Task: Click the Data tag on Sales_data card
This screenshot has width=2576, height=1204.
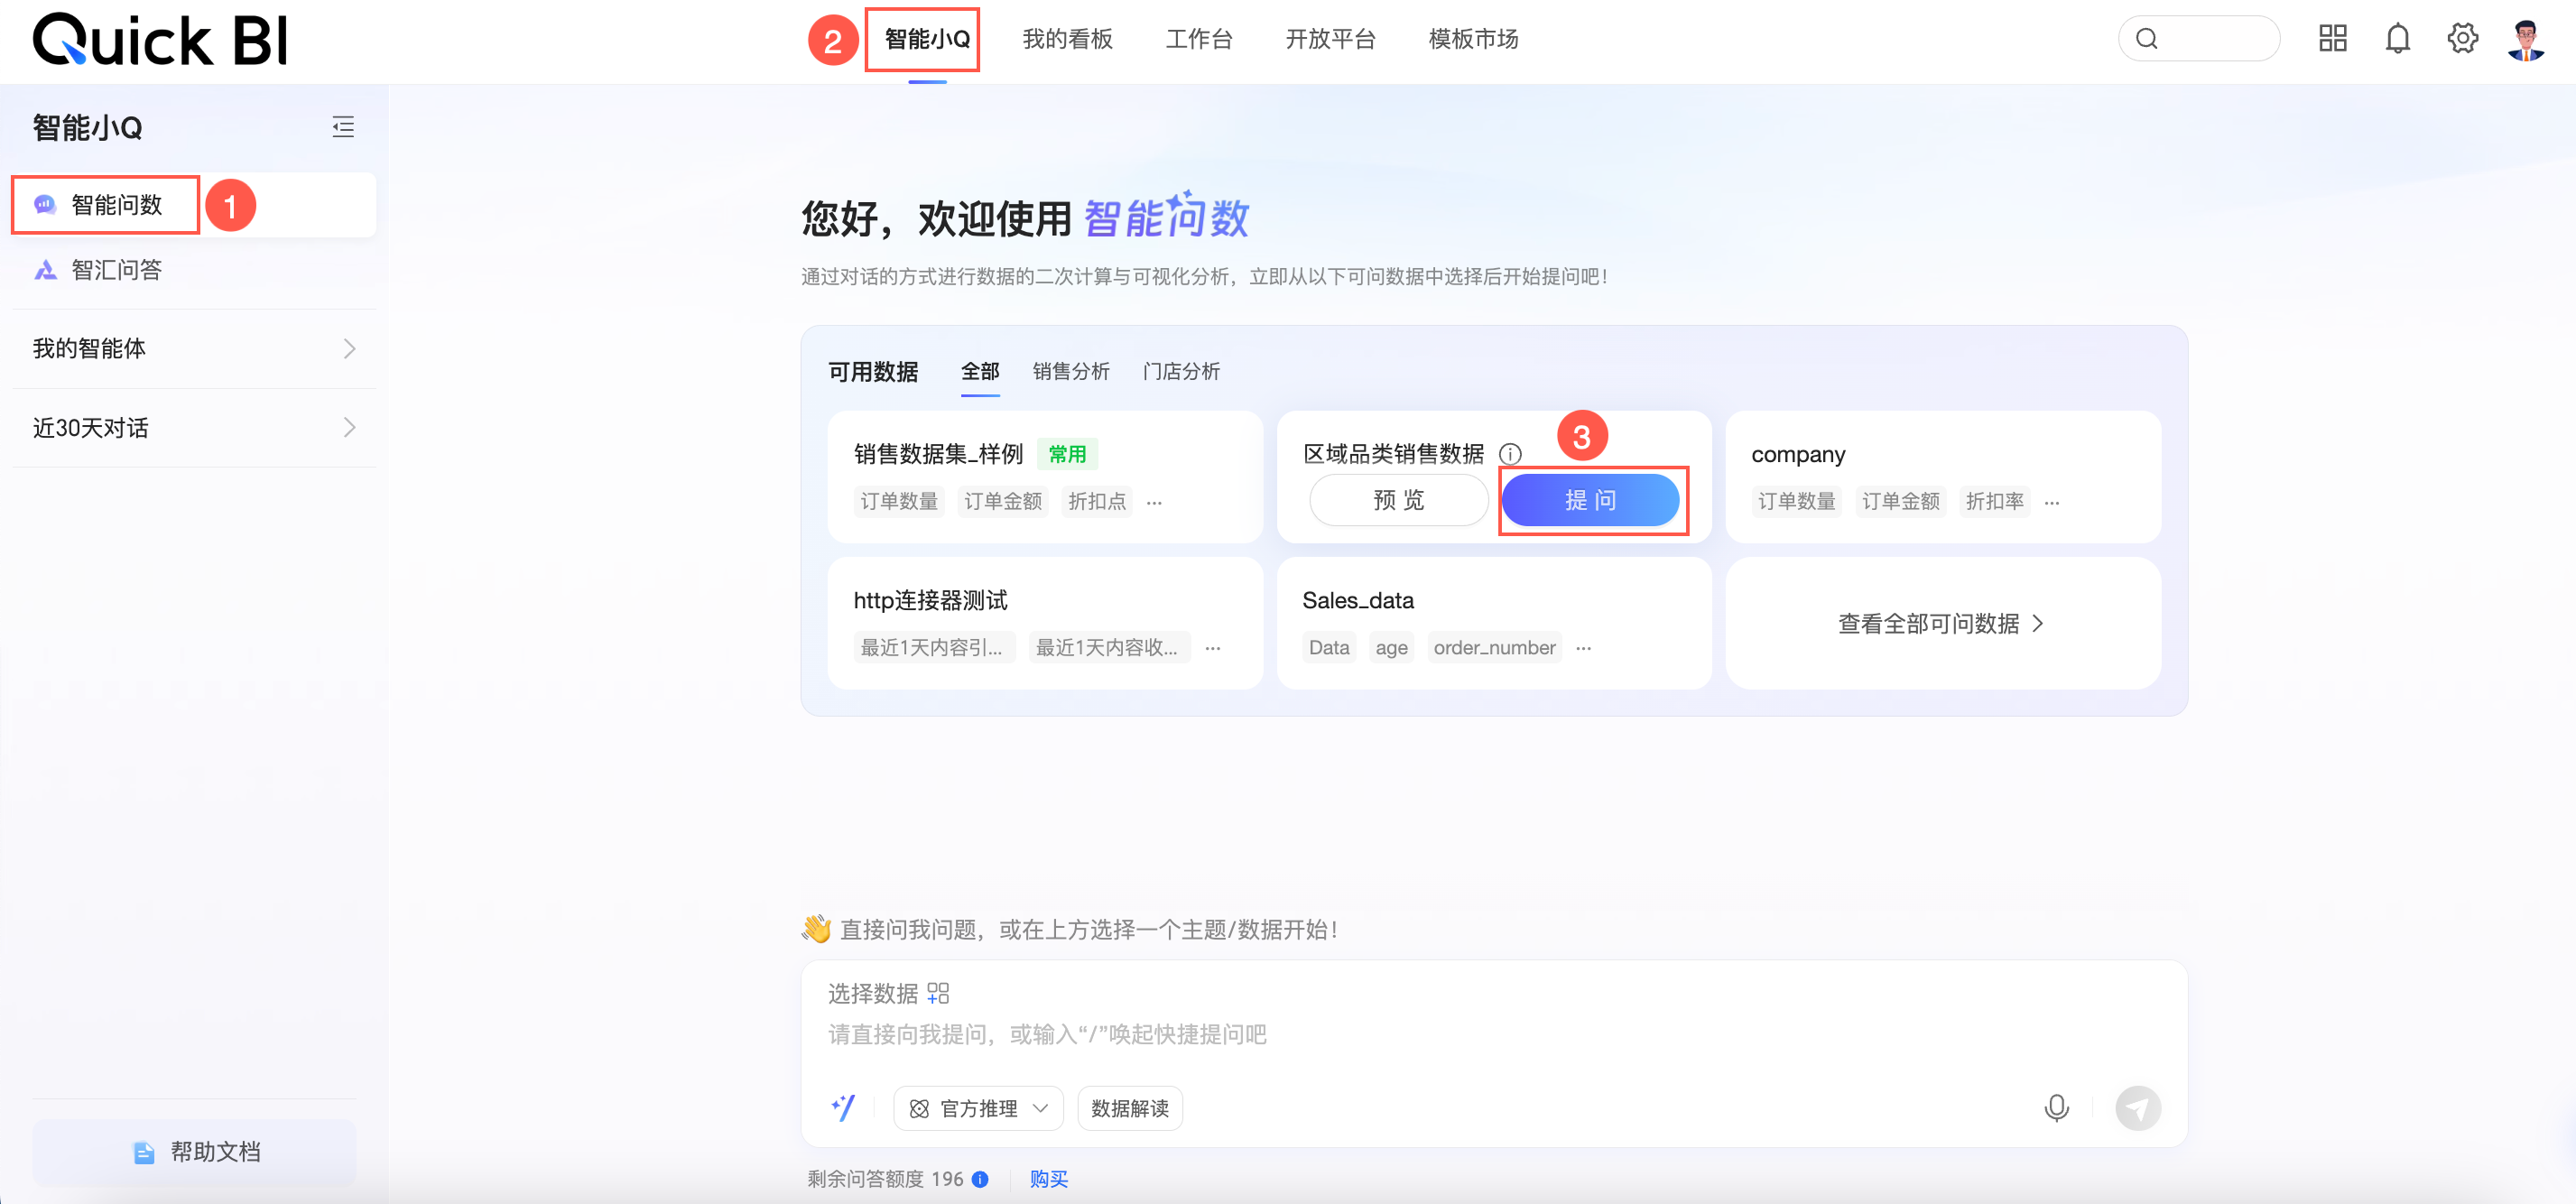Action: 1329,647
